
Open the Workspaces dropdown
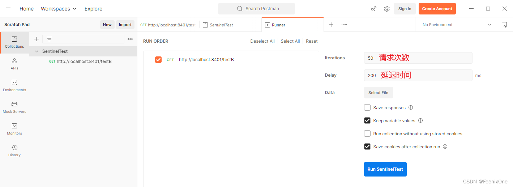tap(59, 9)
